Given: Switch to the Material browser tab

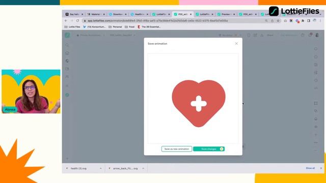Looking at the screenshot, I should 95,14.
